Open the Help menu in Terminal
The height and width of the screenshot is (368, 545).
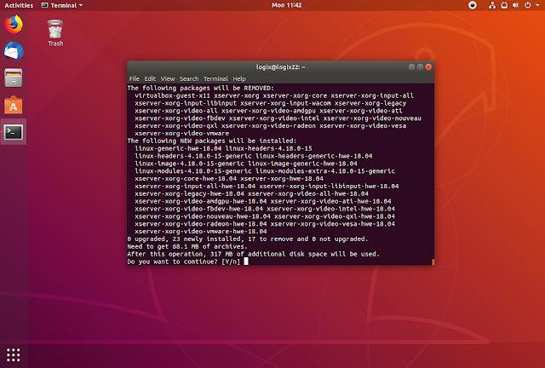click(239, 78)
